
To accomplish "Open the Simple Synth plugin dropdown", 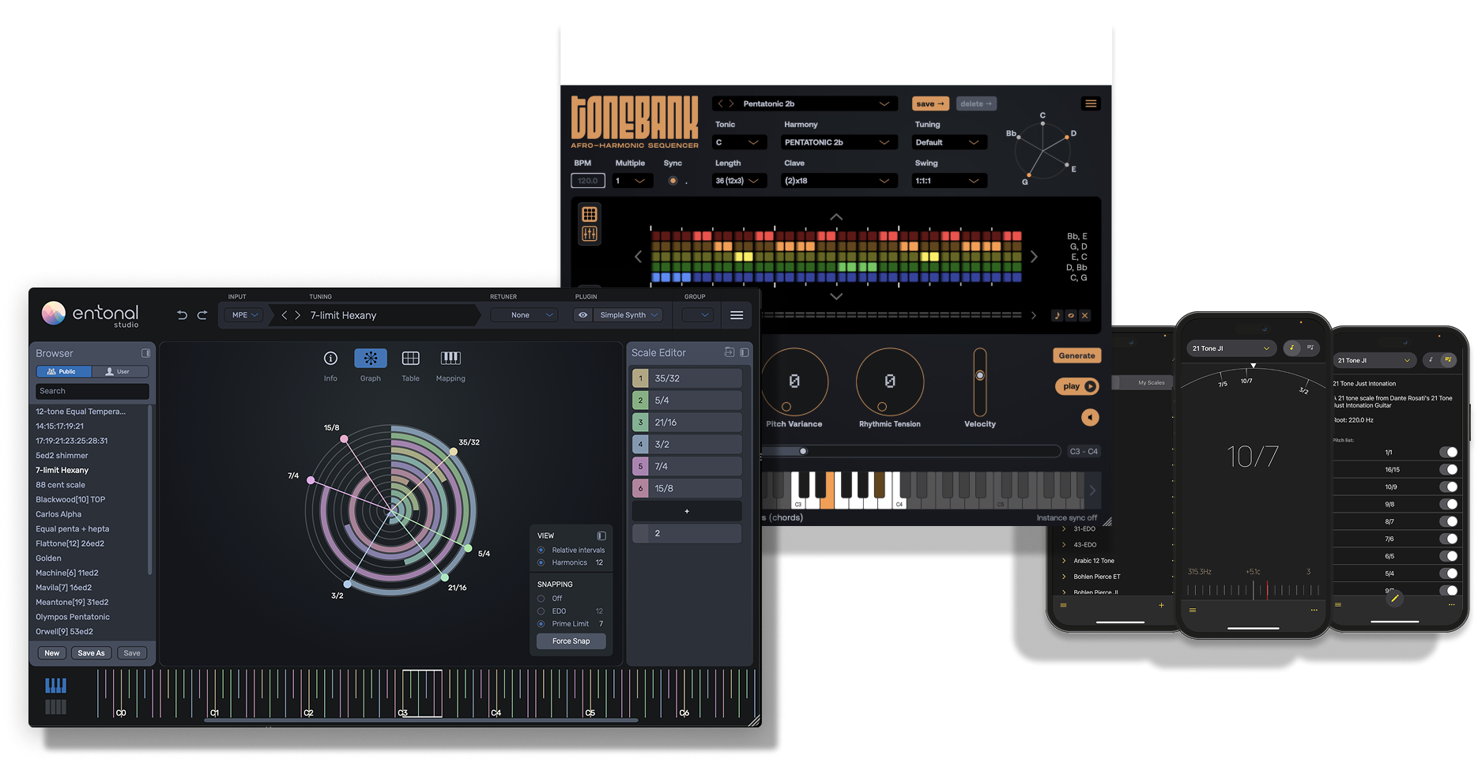I will pyautogui.click(x=629, y=315).
